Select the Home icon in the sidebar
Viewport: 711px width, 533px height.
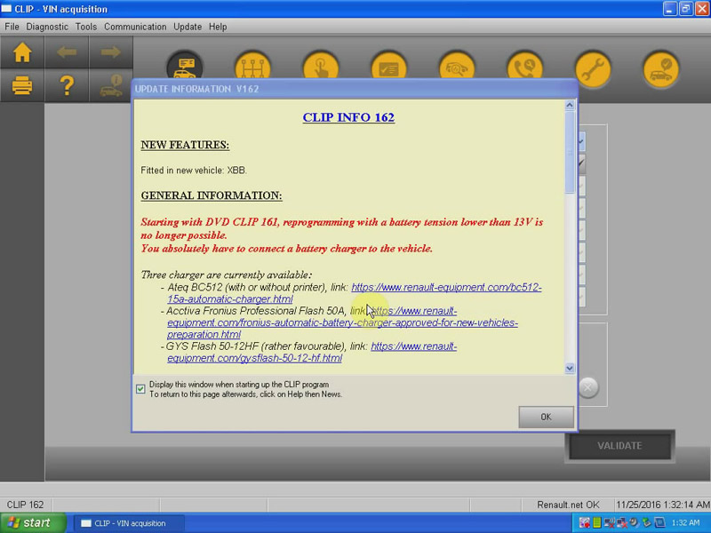22,54
